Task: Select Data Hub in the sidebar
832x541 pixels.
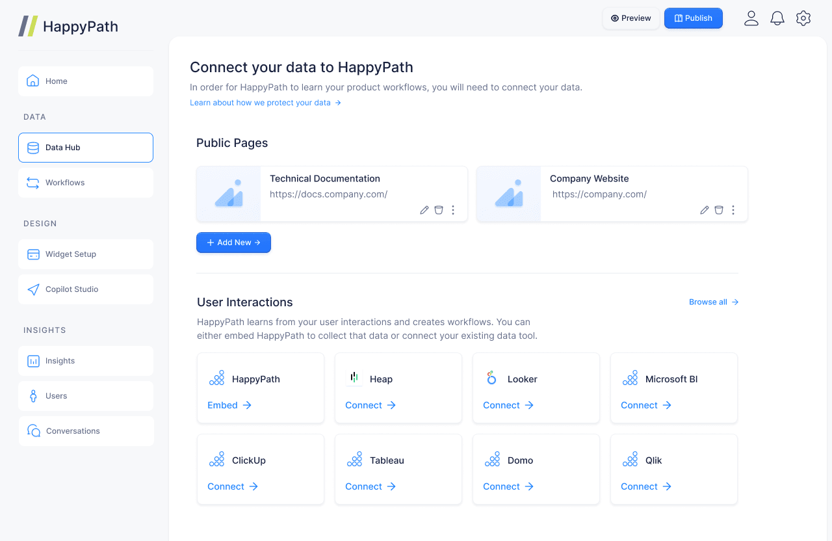Action: tap(86, 148)
